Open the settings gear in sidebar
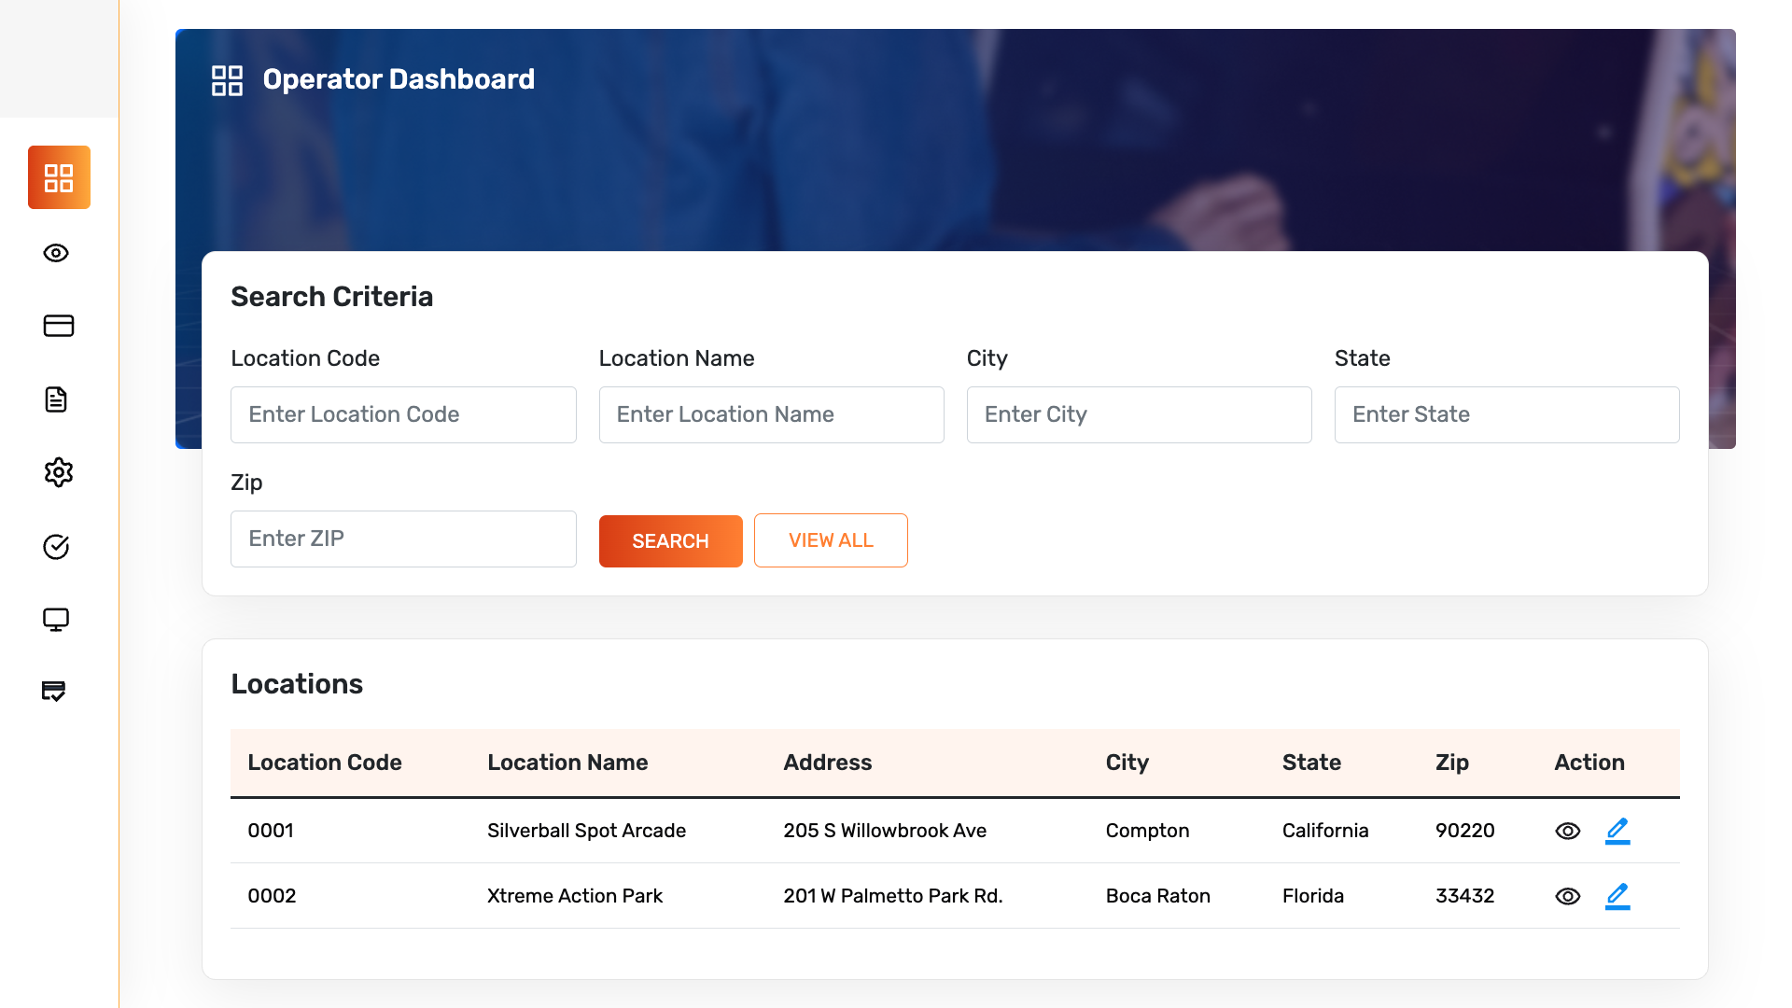Image resolution: width=1792 pixels, height=1008 pixels. tap(58, 472)
